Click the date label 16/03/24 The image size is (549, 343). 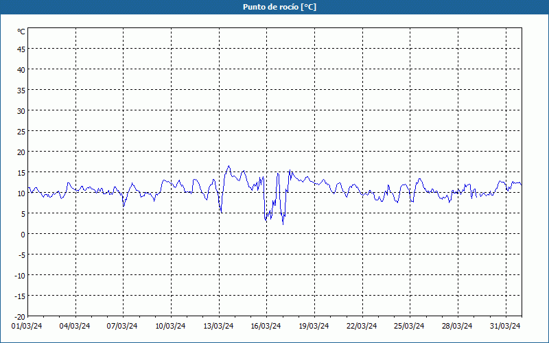coord(266,327)
